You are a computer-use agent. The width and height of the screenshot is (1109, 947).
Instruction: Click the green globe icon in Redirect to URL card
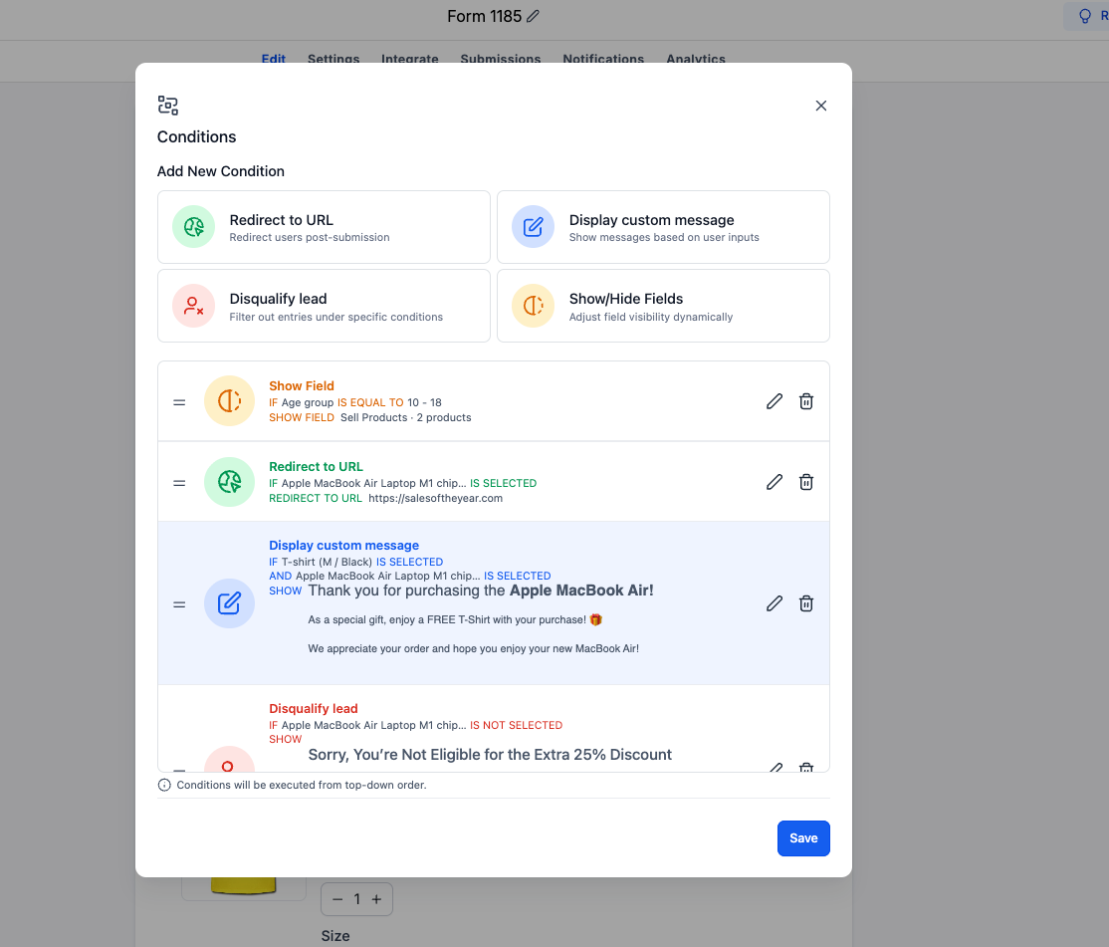pos(194,226)
